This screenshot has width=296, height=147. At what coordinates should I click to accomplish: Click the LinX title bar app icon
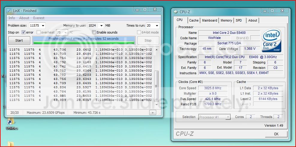[x=9, y=11]
